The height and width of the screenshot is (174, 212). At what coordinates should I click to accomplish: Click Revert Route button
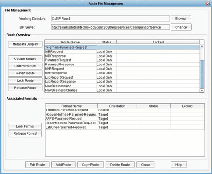(25, 73)
